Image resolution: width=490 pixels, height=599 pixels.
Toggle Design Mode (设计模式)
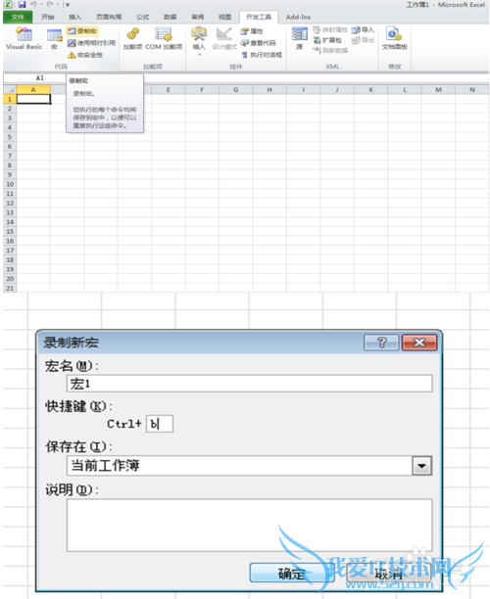(x=224, y=38)
